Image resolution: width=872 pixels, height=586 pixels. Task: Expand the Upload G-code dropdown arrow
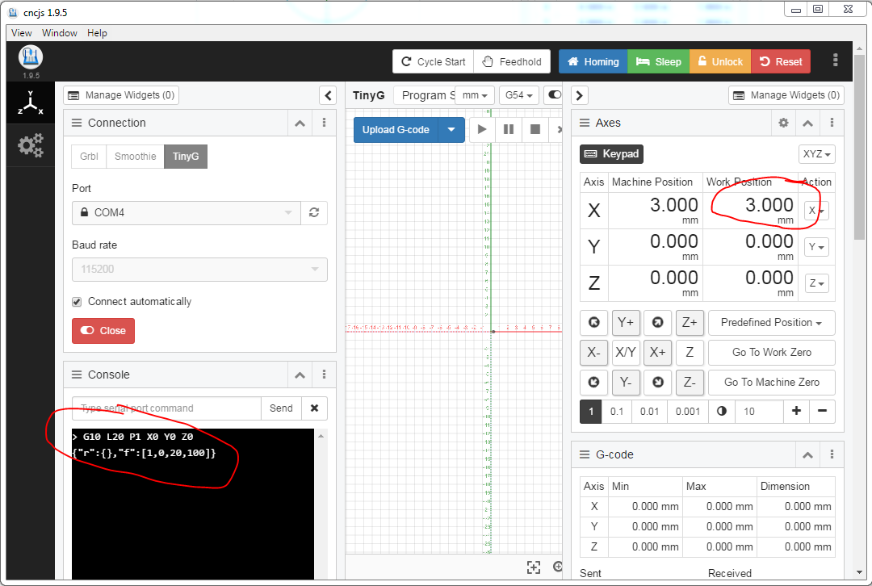(x=452, y=129)
